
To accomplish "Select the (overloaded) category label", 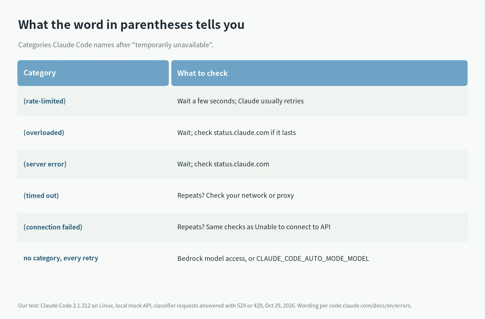I will 44,133.
